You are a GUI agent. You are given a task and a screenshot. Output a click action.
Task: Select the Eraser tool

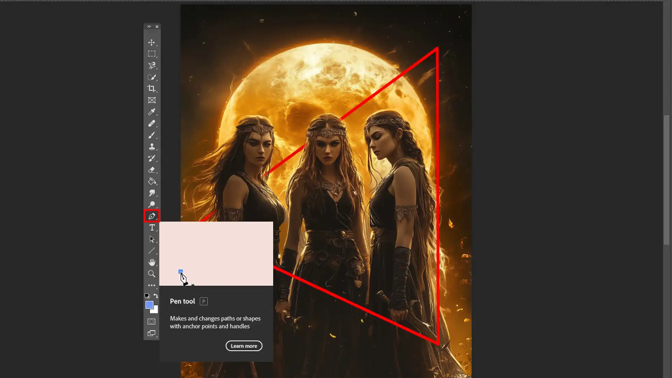(152, 170)
